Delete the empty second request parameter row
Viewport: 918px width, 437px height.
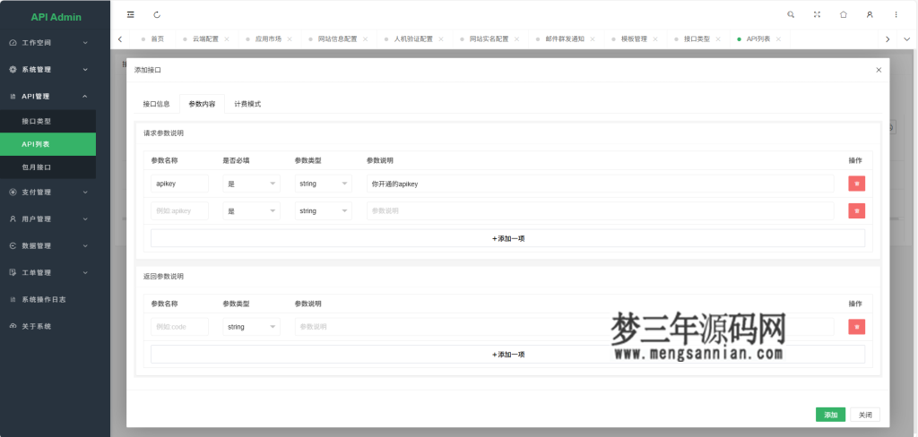point(856,210)
